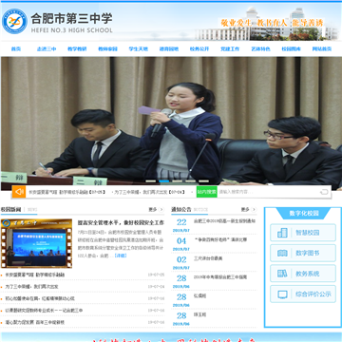Open the 校园图库 menu
The height and width of the screenshot is (342, 342).
click(x=292, y=49)
